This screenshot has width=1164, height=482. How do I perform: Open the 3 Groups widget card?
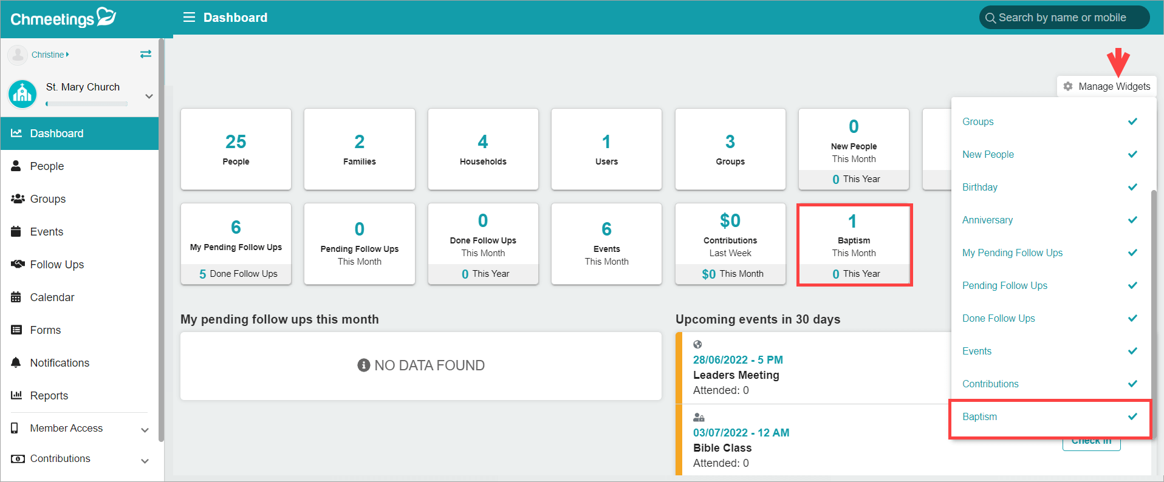pyautogui.click(x=730, y=149)
